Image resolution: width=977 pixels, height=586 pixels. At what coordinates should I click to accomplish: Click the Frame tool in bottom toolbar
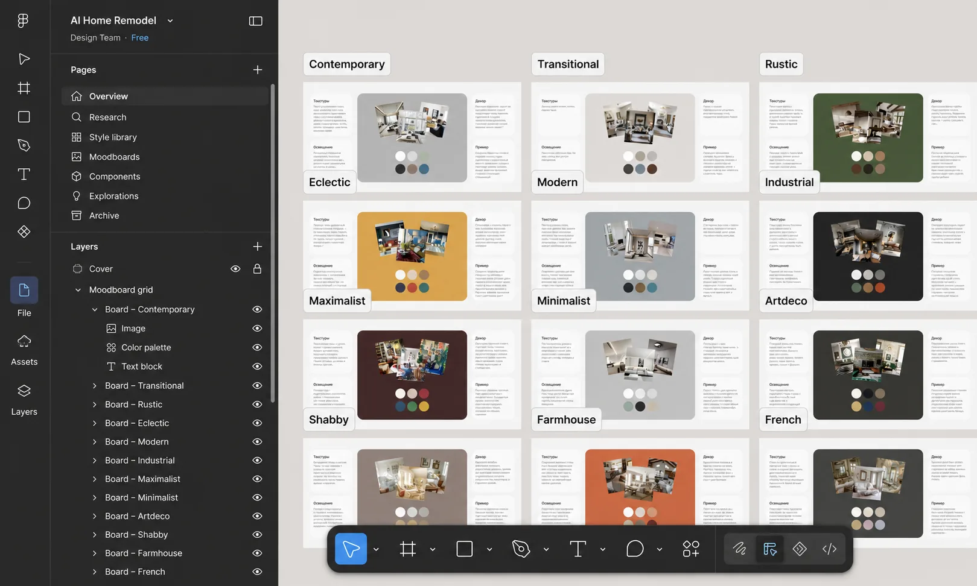[x=408, y=549]
